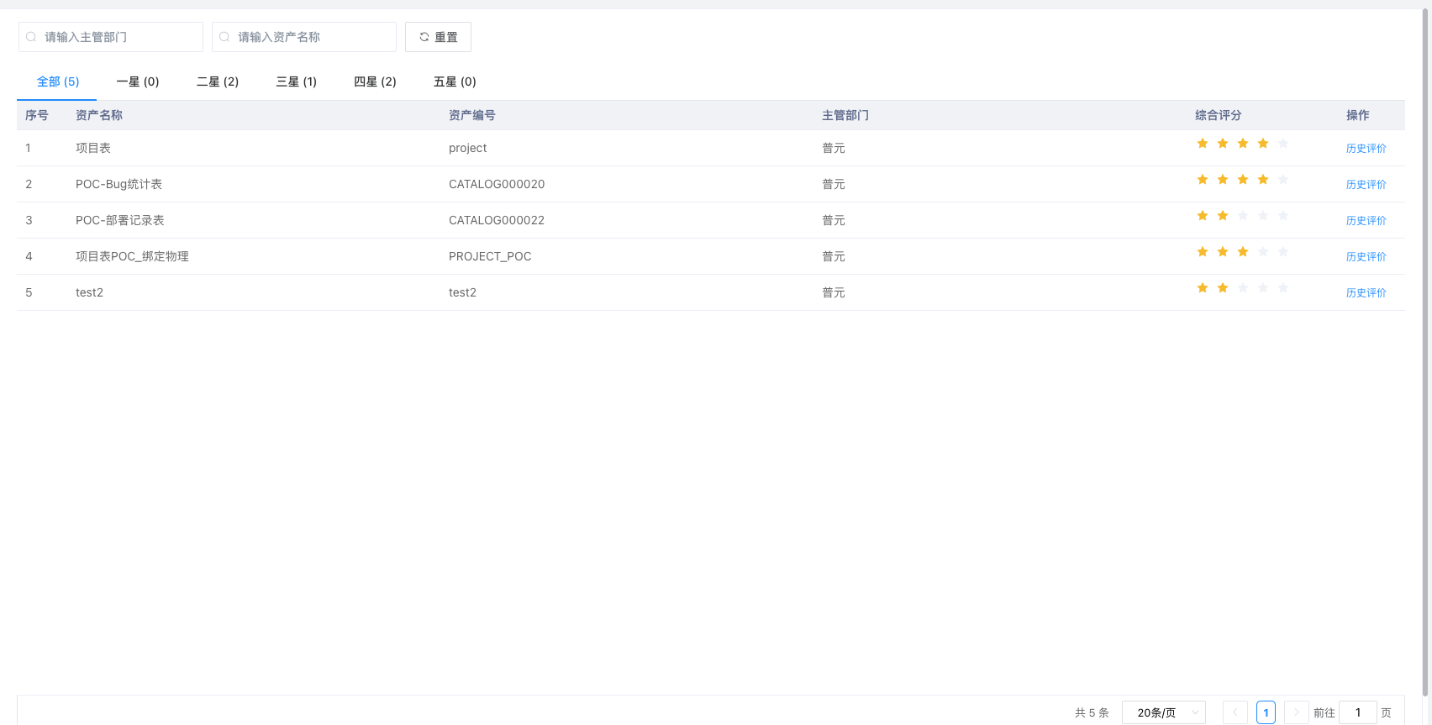This screenshot has height=725, width=1432.
Task: Open 历史评价 for the test2 row
Action: [1366, 293]
